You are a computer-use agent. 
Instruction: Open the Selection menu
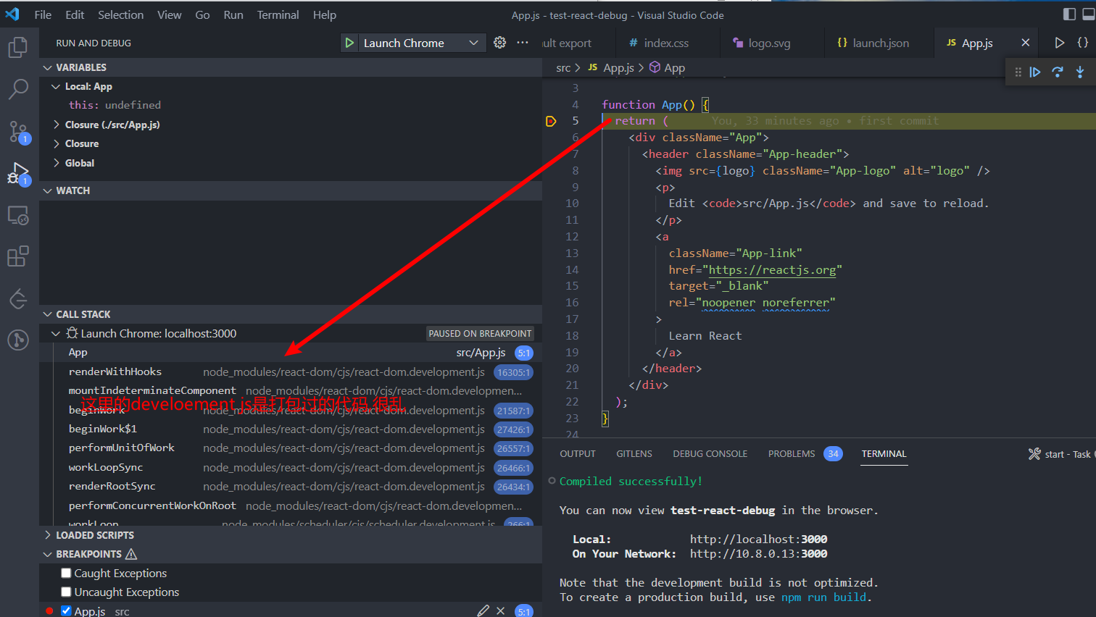(x=120, y=14)
